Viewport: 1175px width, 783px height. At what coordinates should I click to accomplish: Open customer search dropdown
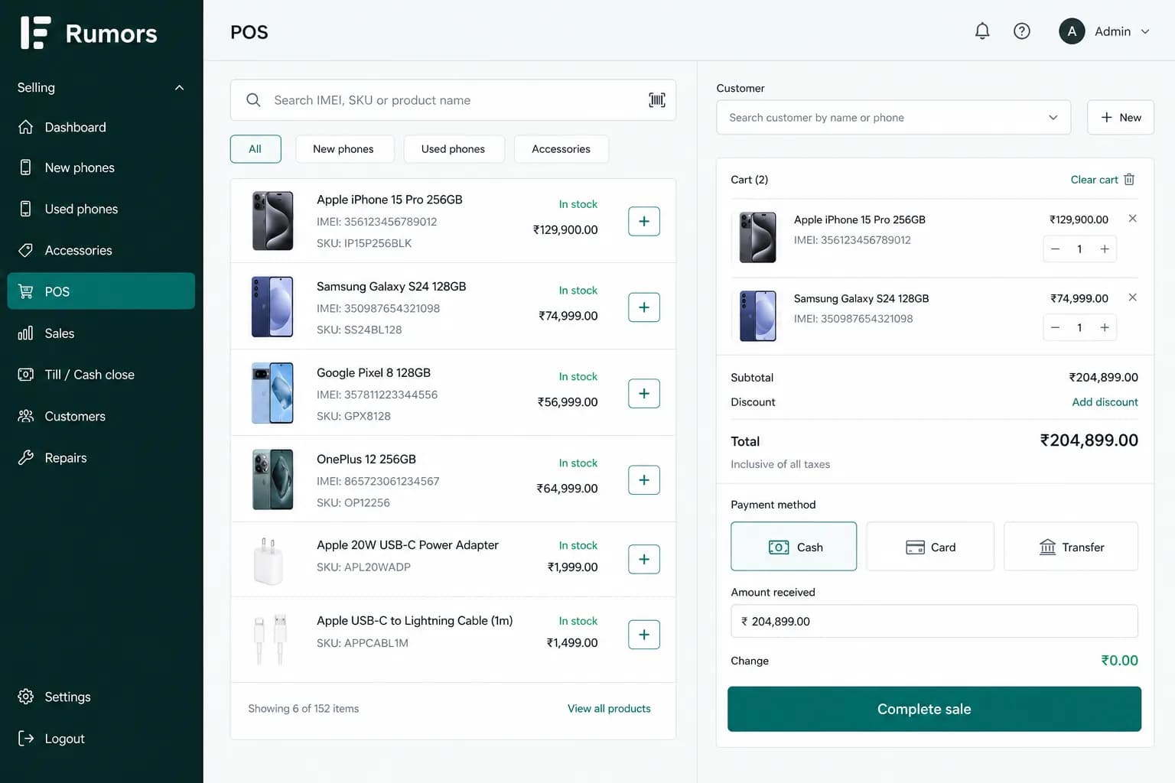point(893,118)
